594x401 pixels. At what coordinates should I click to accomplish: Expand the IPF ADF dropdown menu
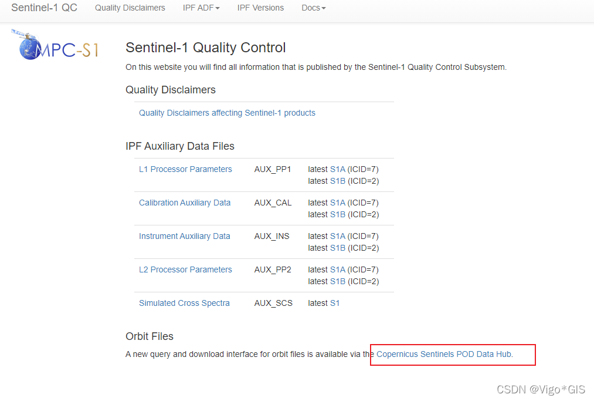201,8
